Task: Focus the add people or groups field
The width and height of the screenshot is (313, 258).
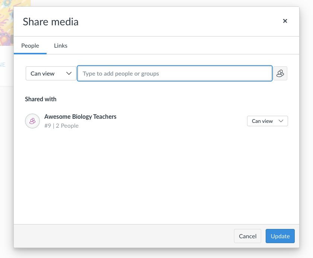Action: pyautogui.click(x=174, y=73)
